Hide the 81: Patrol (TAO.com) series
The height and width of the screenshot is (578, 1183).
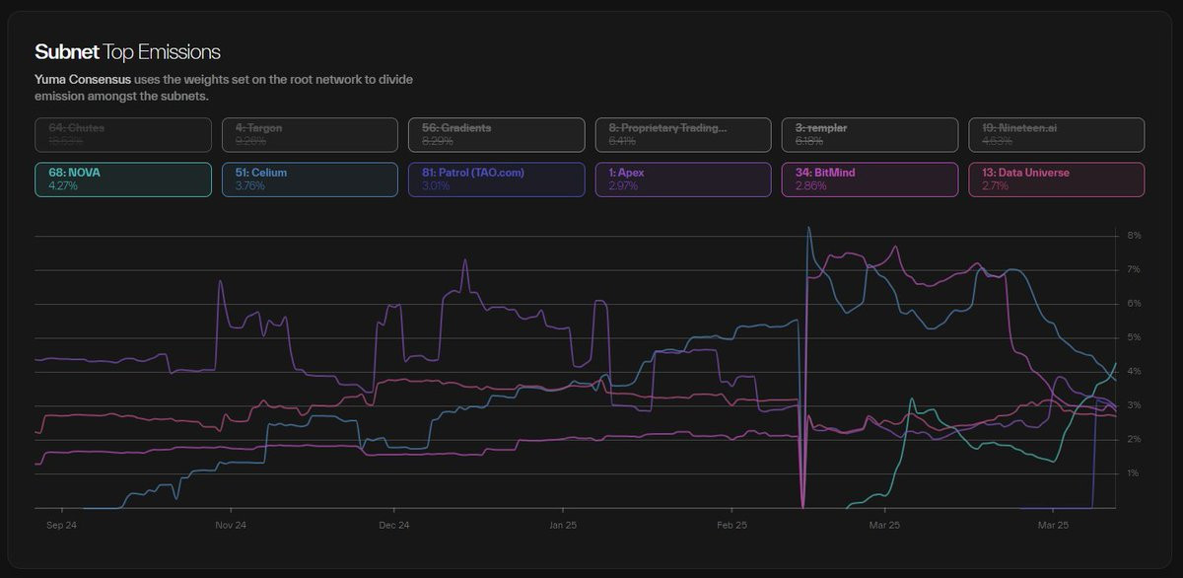pos(496,180)
